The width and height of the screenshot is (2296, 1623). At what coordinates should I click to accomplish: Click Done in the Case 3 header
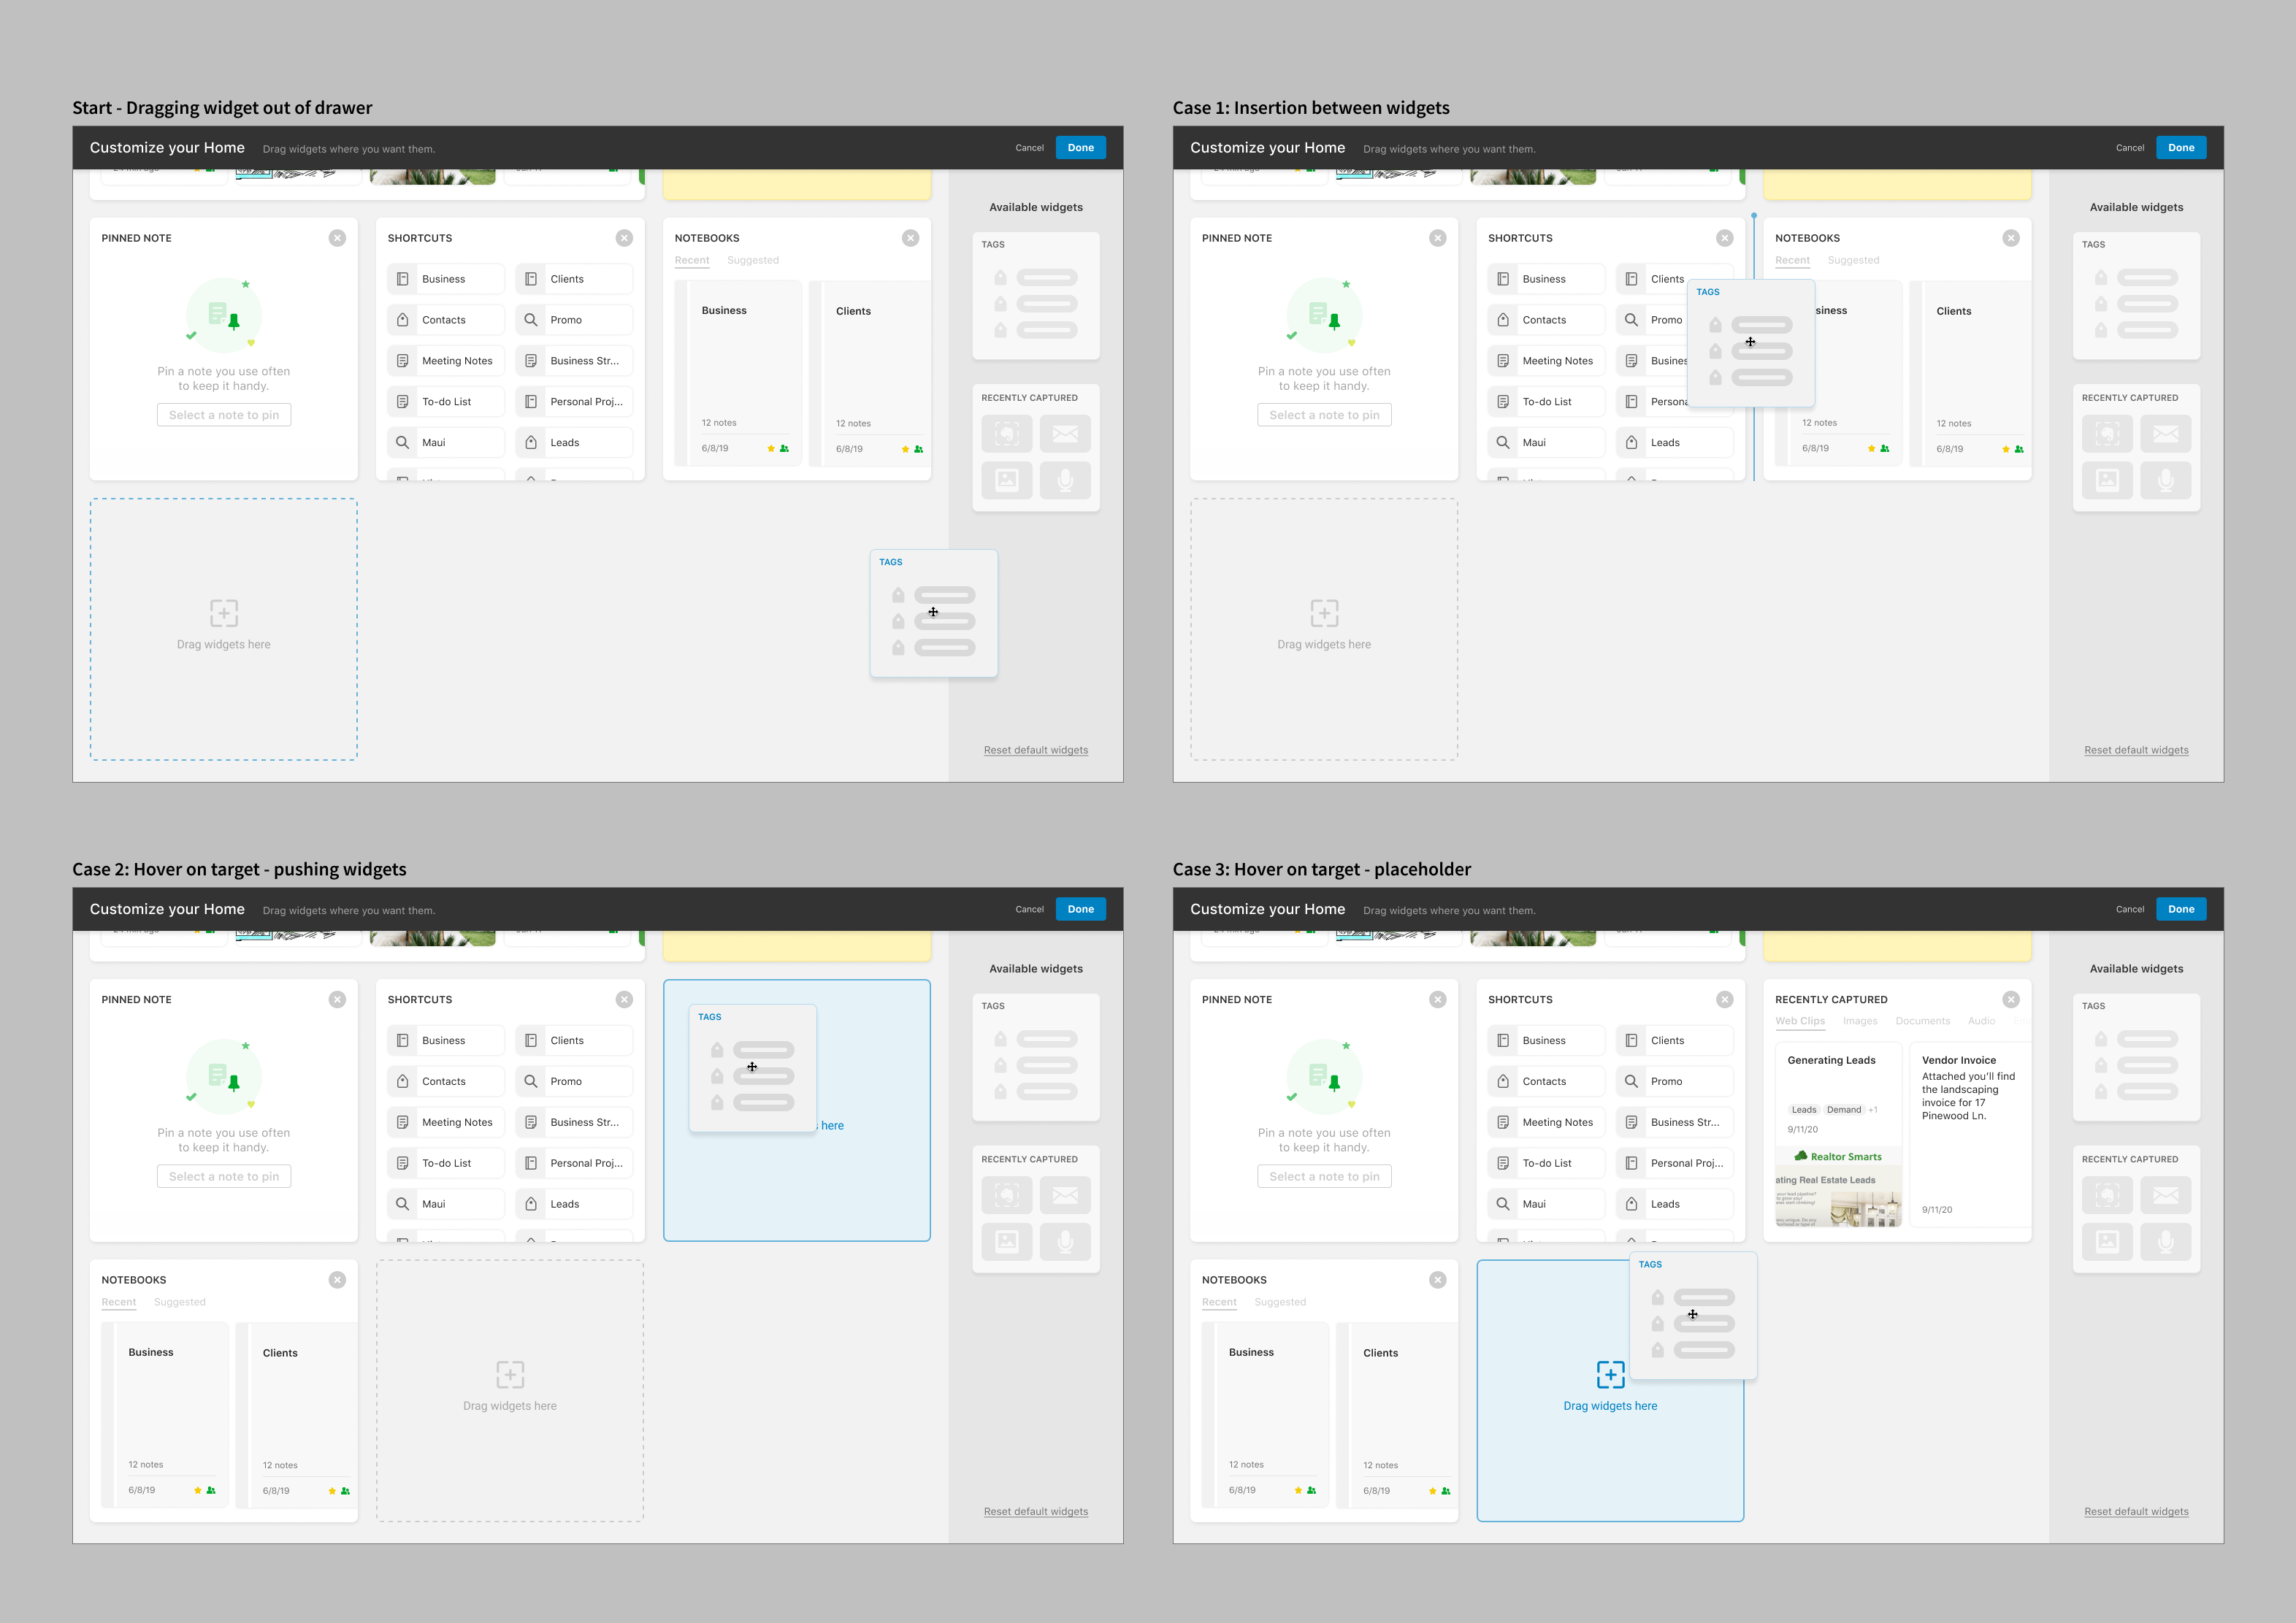(2181, 909)
